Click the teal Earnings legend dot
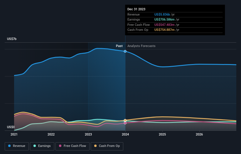Image resolution: width=241 pixels, height=154 pixels. (x=35, y=146)
